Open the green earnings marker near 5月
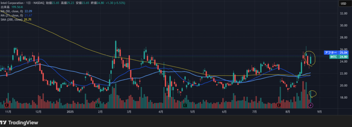The height and width of the screenshot is (127, 352). click(x=185, y=105)
